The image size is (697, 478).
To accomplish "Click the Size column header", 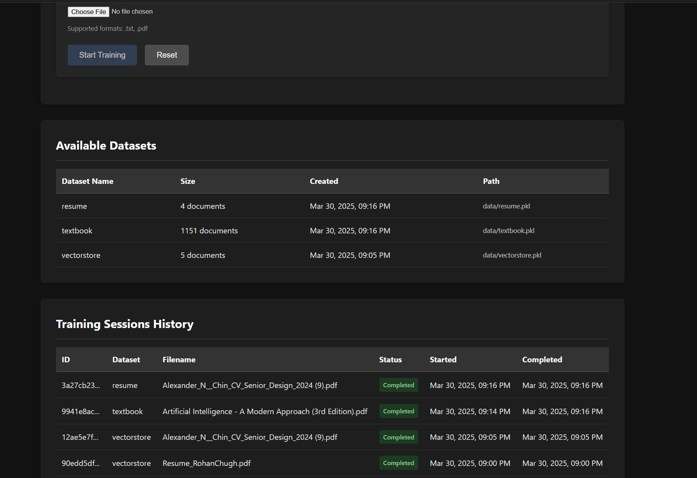I will tap(188, 181).
